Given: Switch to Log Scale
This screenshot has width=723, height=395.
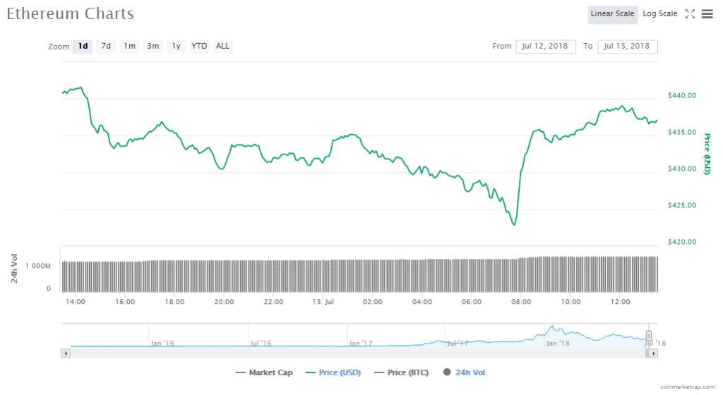Looking at the screenshot, I should point(659,14).
